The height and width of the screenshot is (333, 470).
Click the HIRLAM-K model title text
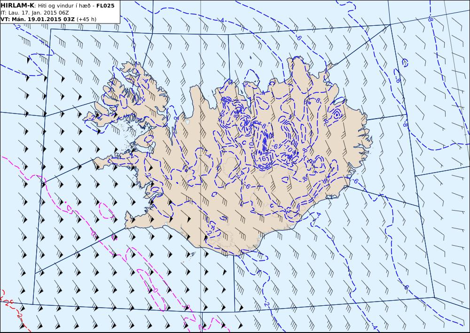coord(17,6)
